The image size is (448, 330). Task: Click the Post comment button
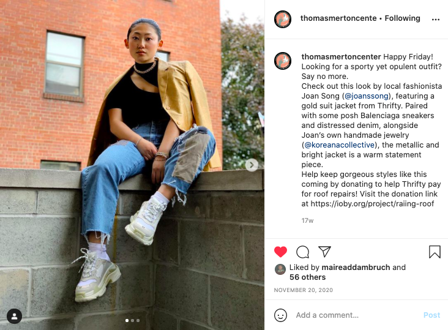(431, 315)
